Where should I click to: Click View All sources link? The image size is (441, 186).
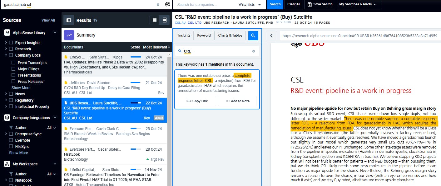[x=48, y=20]
